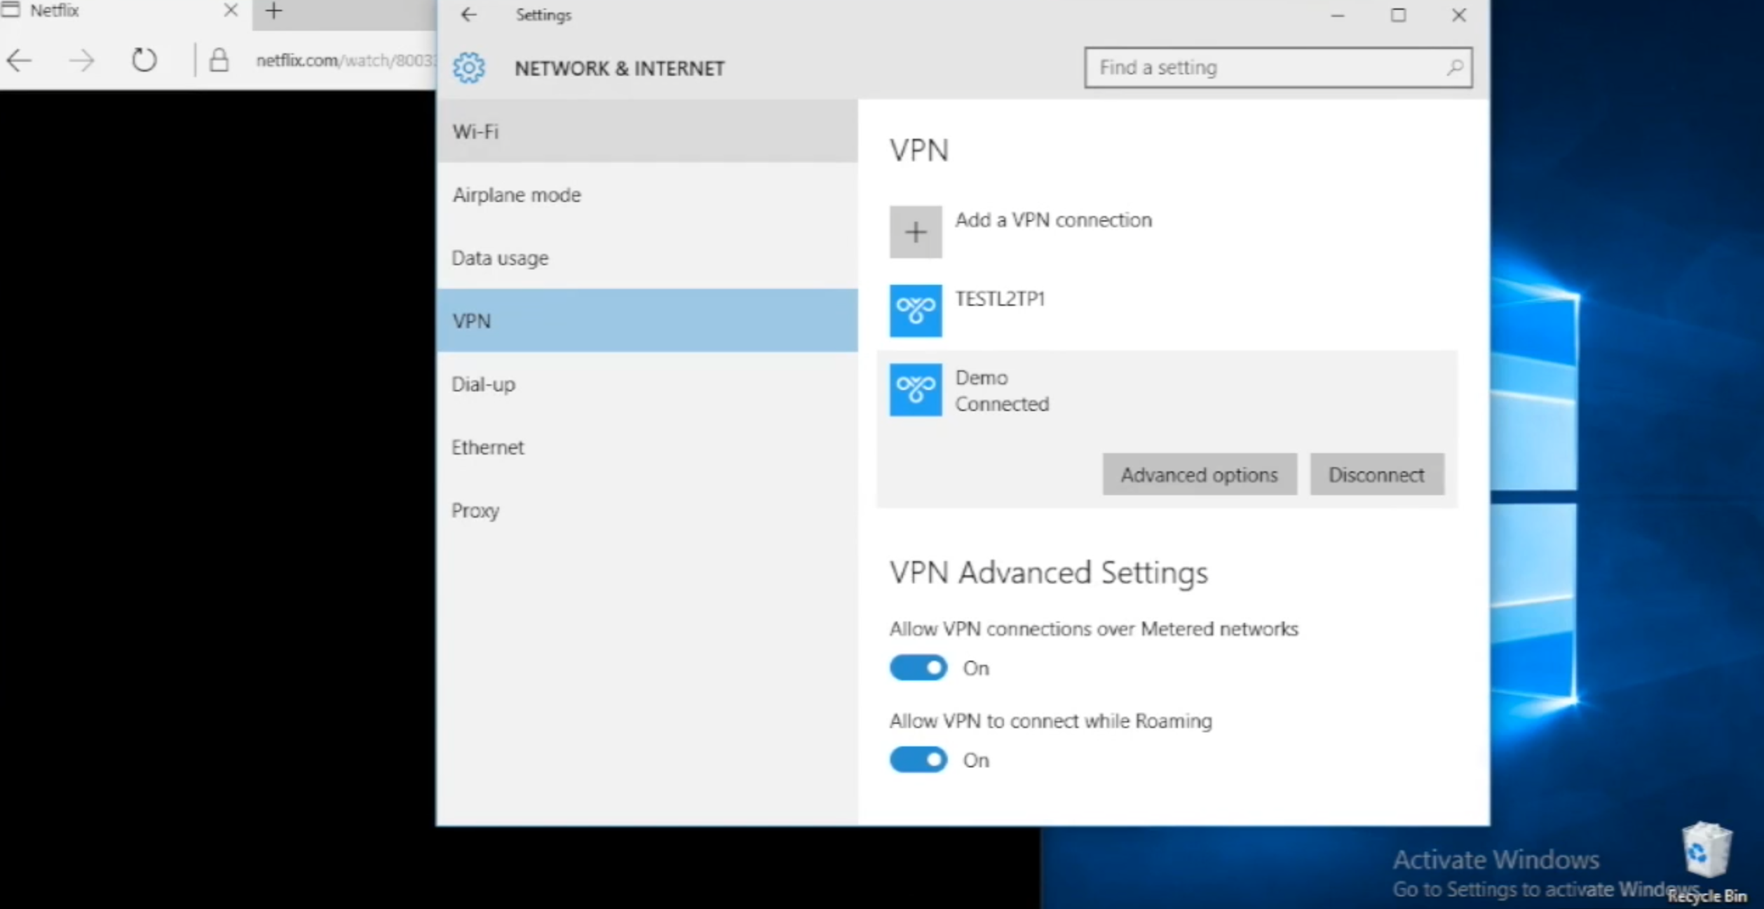Select the Proxy settings entry
This screenshot has width=1764, height=909.
point(475,511)
